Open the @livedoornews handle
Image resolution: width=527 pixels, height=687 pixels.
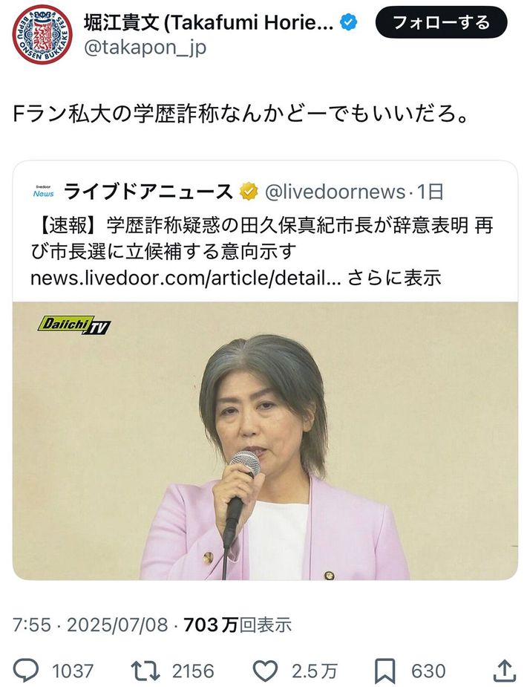[x=335, y=192]
